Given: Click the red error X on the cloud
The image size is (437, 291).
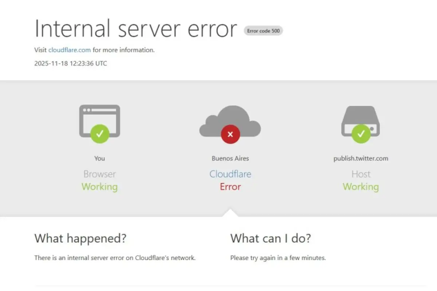Looking at the screenshot, I should click(x=230, y=134).
